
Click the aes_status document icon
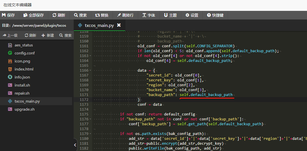pyautogui.click(x=10, y=45)
